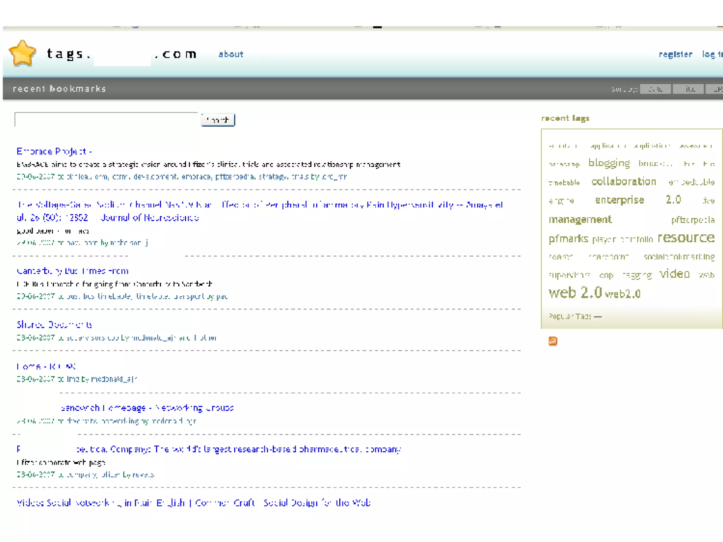Click the 'blogging' tag in cloud

pyautogui.click(x=609, y=163)
